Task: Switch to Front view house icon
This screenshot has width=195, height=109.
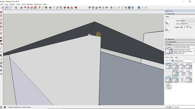Action: [x=97, y=8]
